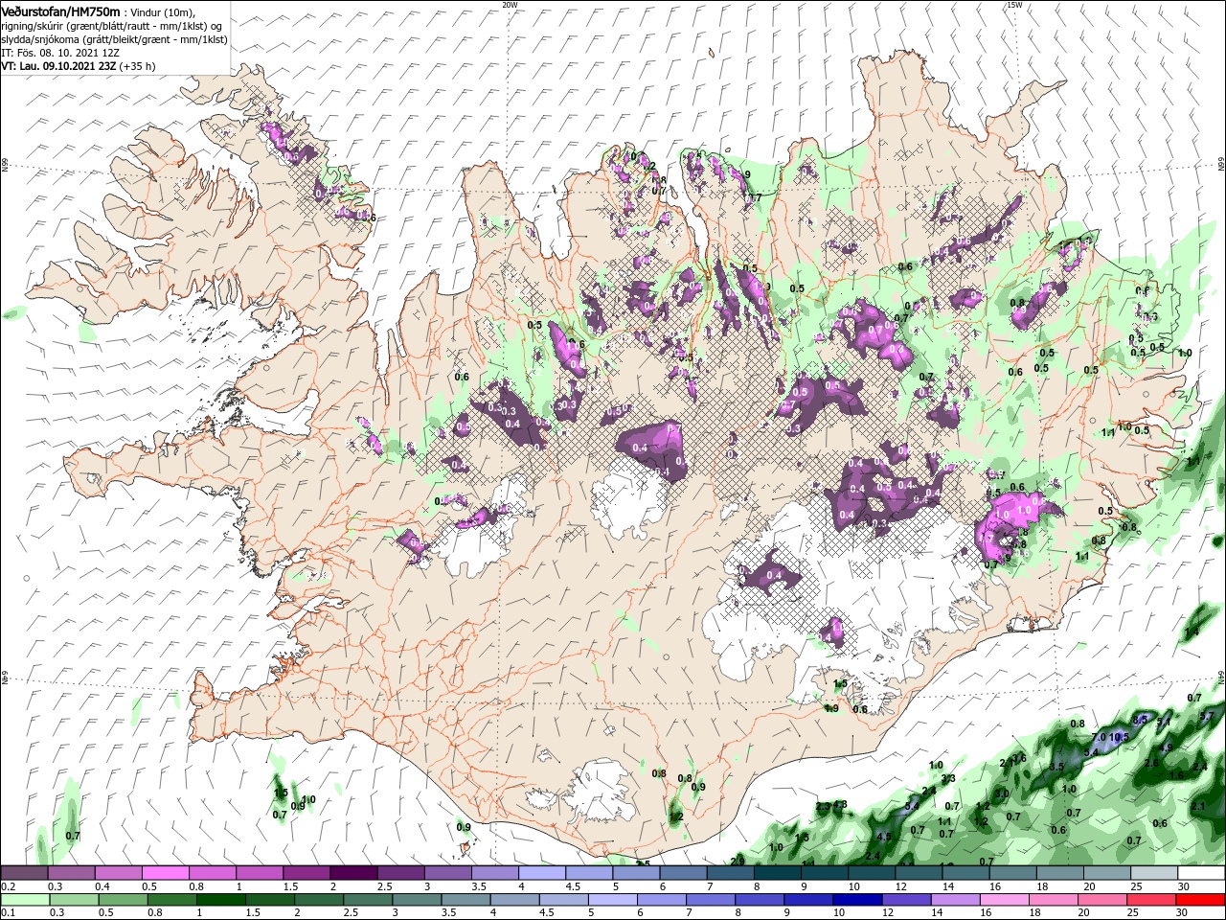Viewport: 1226px width, 920px height.
Task: Pick top-row swatch between 0.8 and 1
Action: click(212, 873)
